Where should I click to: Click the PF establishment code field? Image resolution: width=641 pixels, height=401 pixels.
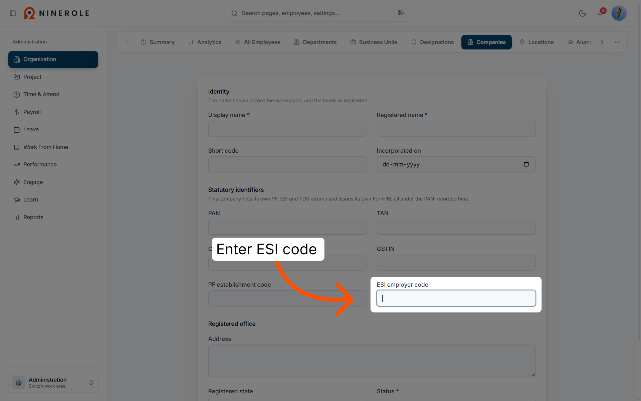pos(287,298)
